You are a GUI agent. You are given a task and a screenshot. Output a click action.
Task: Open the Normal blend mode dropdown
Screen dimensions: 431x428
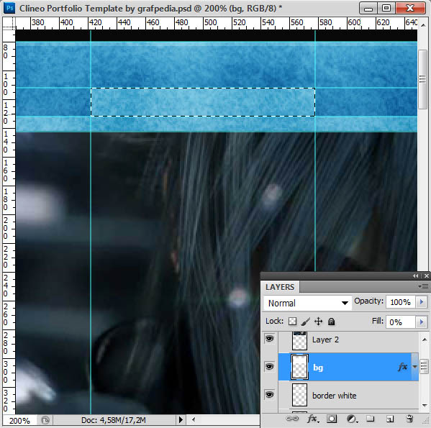click(307, 303)
